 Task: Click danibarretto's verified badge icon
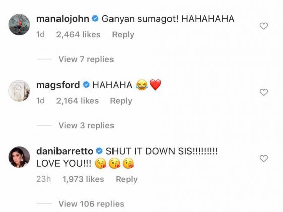pyautogui.click(x=99, y=151)
